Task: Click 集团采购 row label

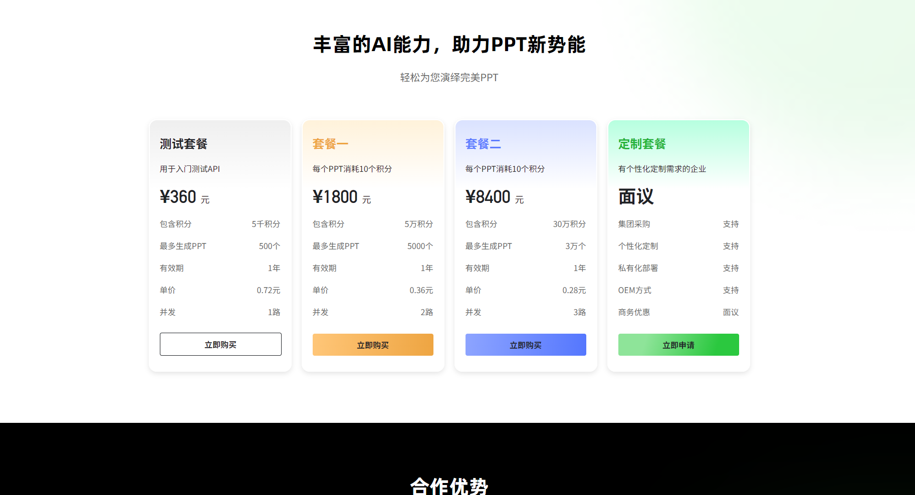Action: pos(634,224)
